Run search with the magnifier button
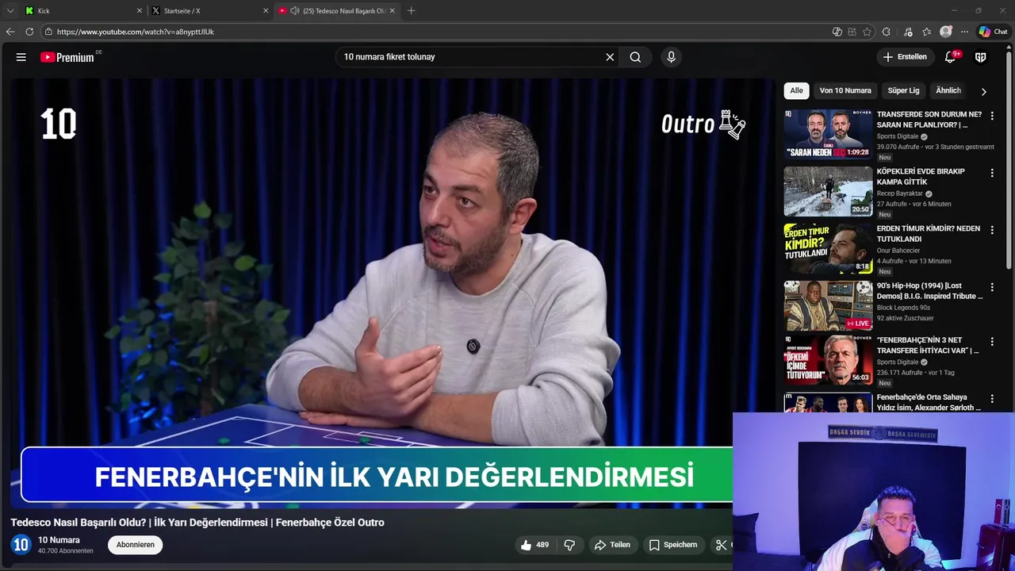 635,57
